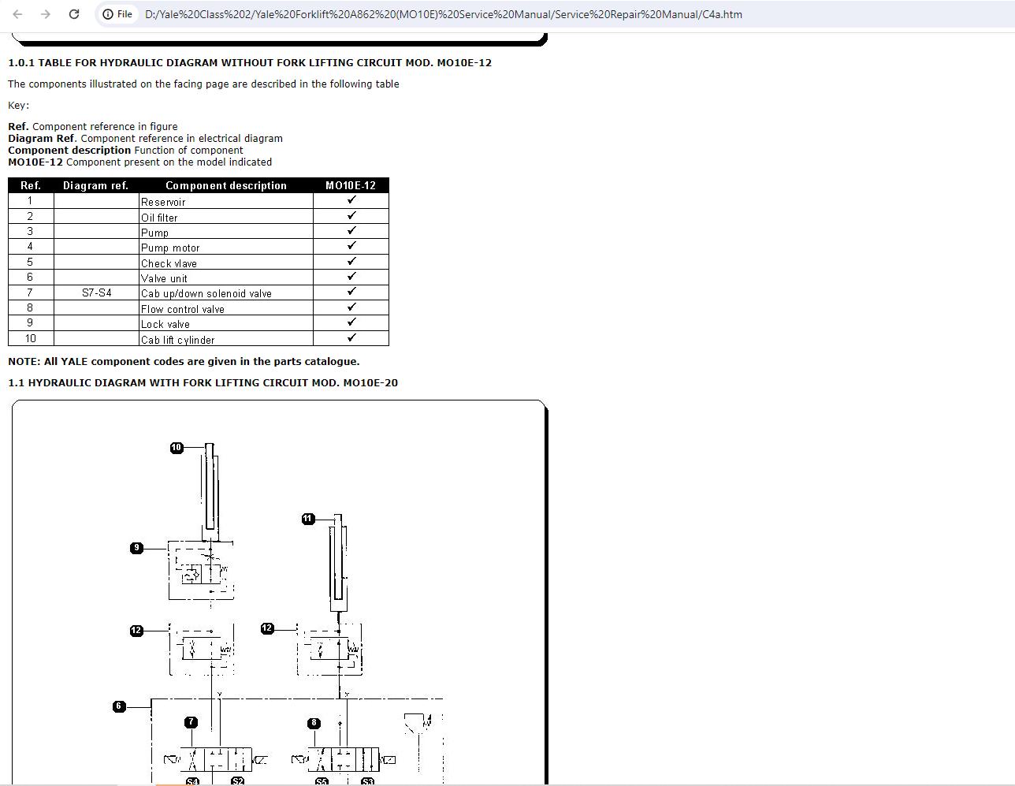
Task: Focus the address bar showing C4a.htm path
Action: pos(444,14)
